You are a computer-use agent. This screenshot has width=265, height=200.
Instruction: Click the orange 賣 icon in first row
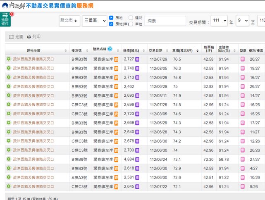tap(116, 60)
